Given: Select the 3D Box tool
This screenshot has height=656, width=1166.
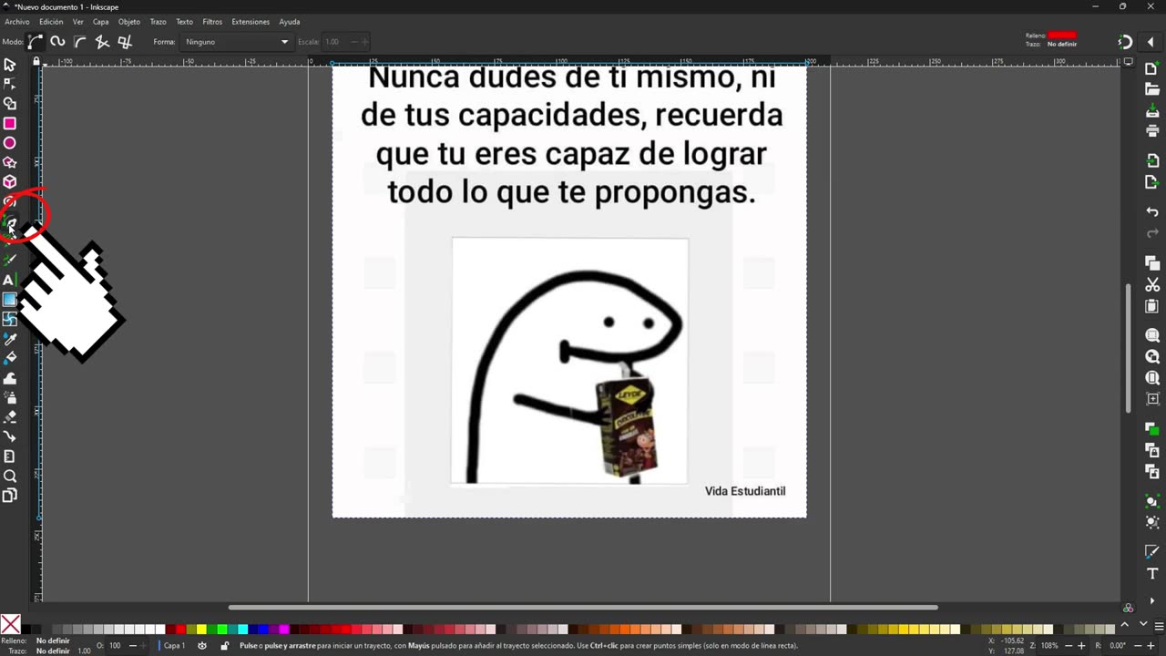Looking at the screenshot, I should [x=10, y=182].
